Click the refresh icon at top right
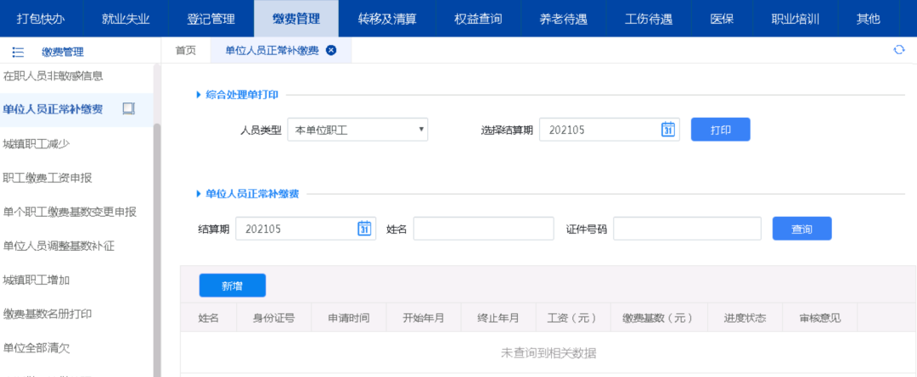This screenshot has width=917, height=377. tap(899, 50)
